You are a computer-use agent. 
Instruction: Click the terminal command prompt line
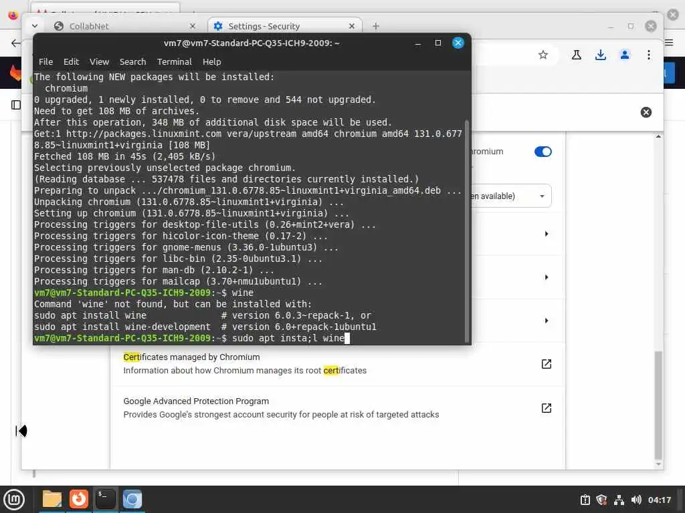click(x=191, y=338)
